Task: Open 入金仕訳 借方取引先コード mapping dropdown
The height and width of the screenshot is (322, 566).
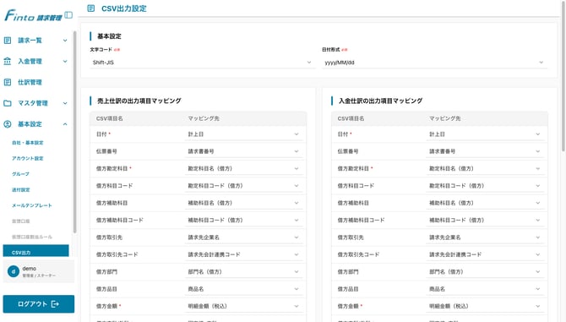Action: click(x=485, y=255)
